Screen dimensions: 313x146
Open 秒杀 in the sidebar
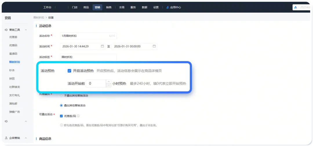pos(12,70)
